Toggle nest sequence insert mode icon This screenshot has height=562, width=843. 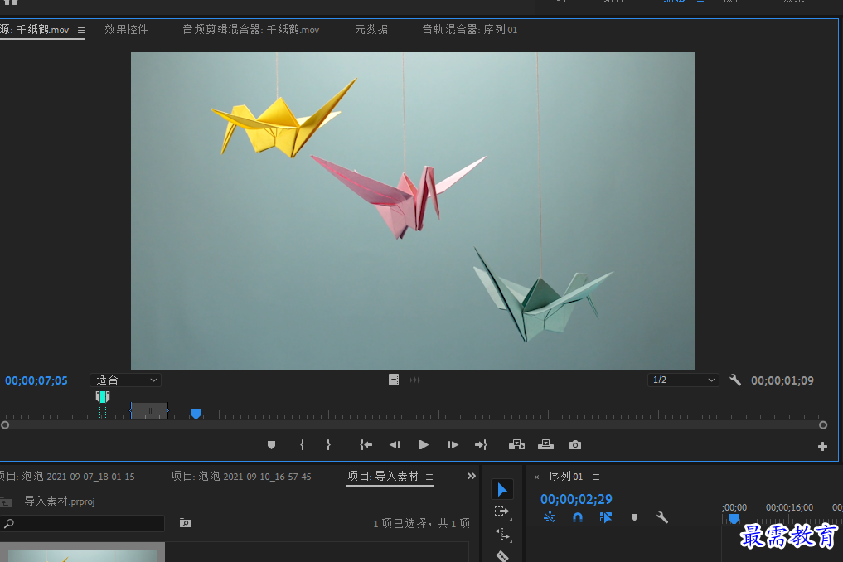point(549,517)
